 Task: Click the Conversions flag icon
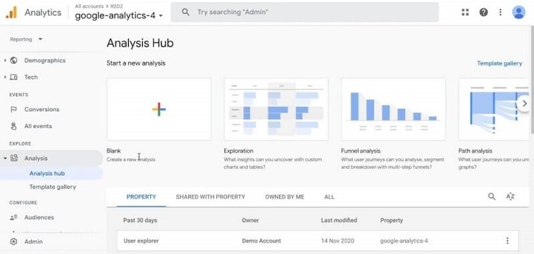[13, 109]
